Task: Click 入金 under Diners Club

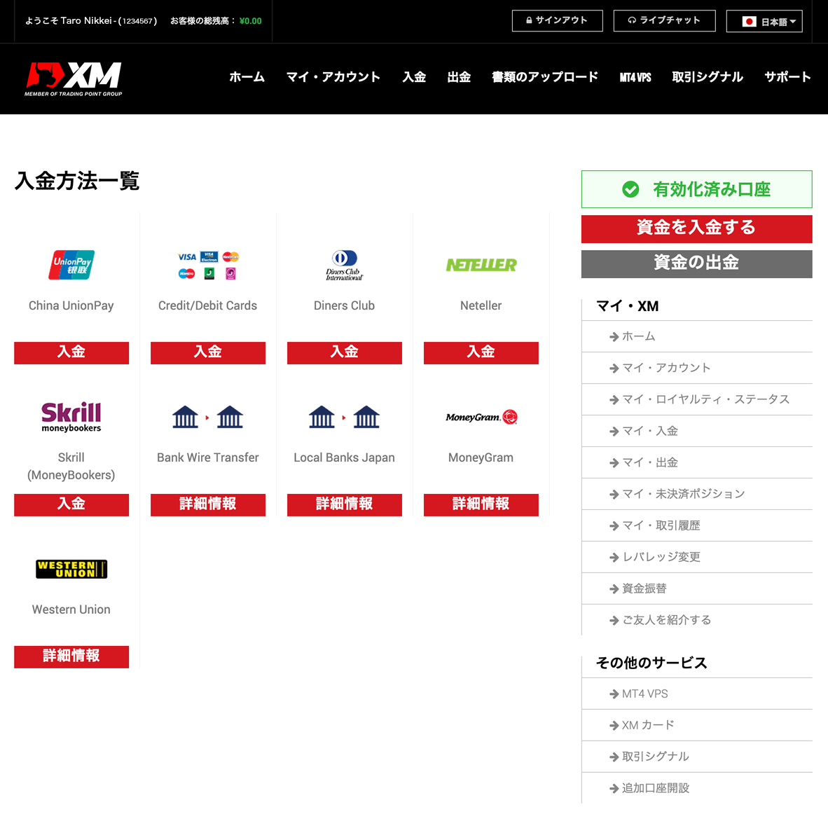Action: point(345,352)
